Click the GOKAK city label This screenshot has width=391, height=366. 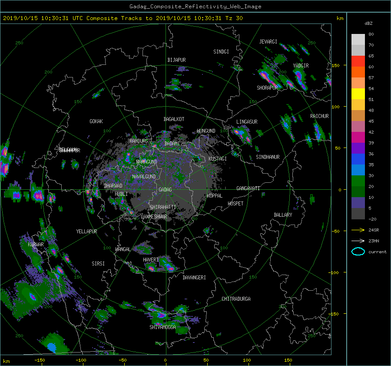point(96,121)
